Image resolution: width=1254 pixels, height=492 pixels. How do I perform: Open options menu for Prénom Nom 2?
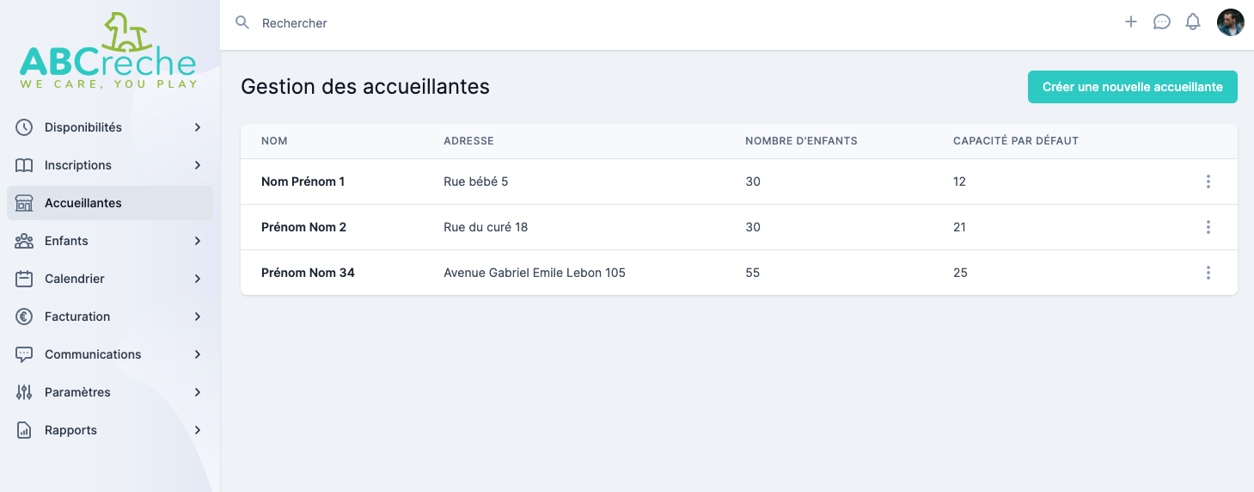(1208, 227)
